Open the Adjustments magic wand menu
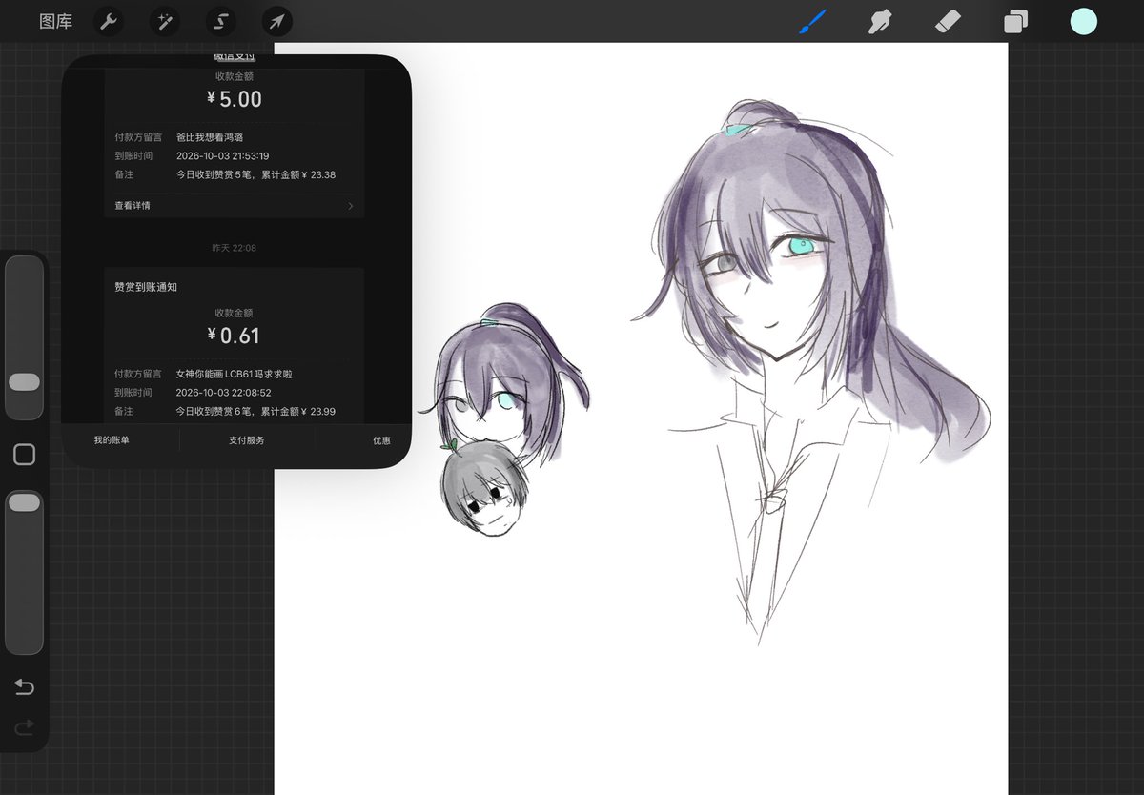The height and width of the screenshot is (795, 1144). click(x=165, y=21)
